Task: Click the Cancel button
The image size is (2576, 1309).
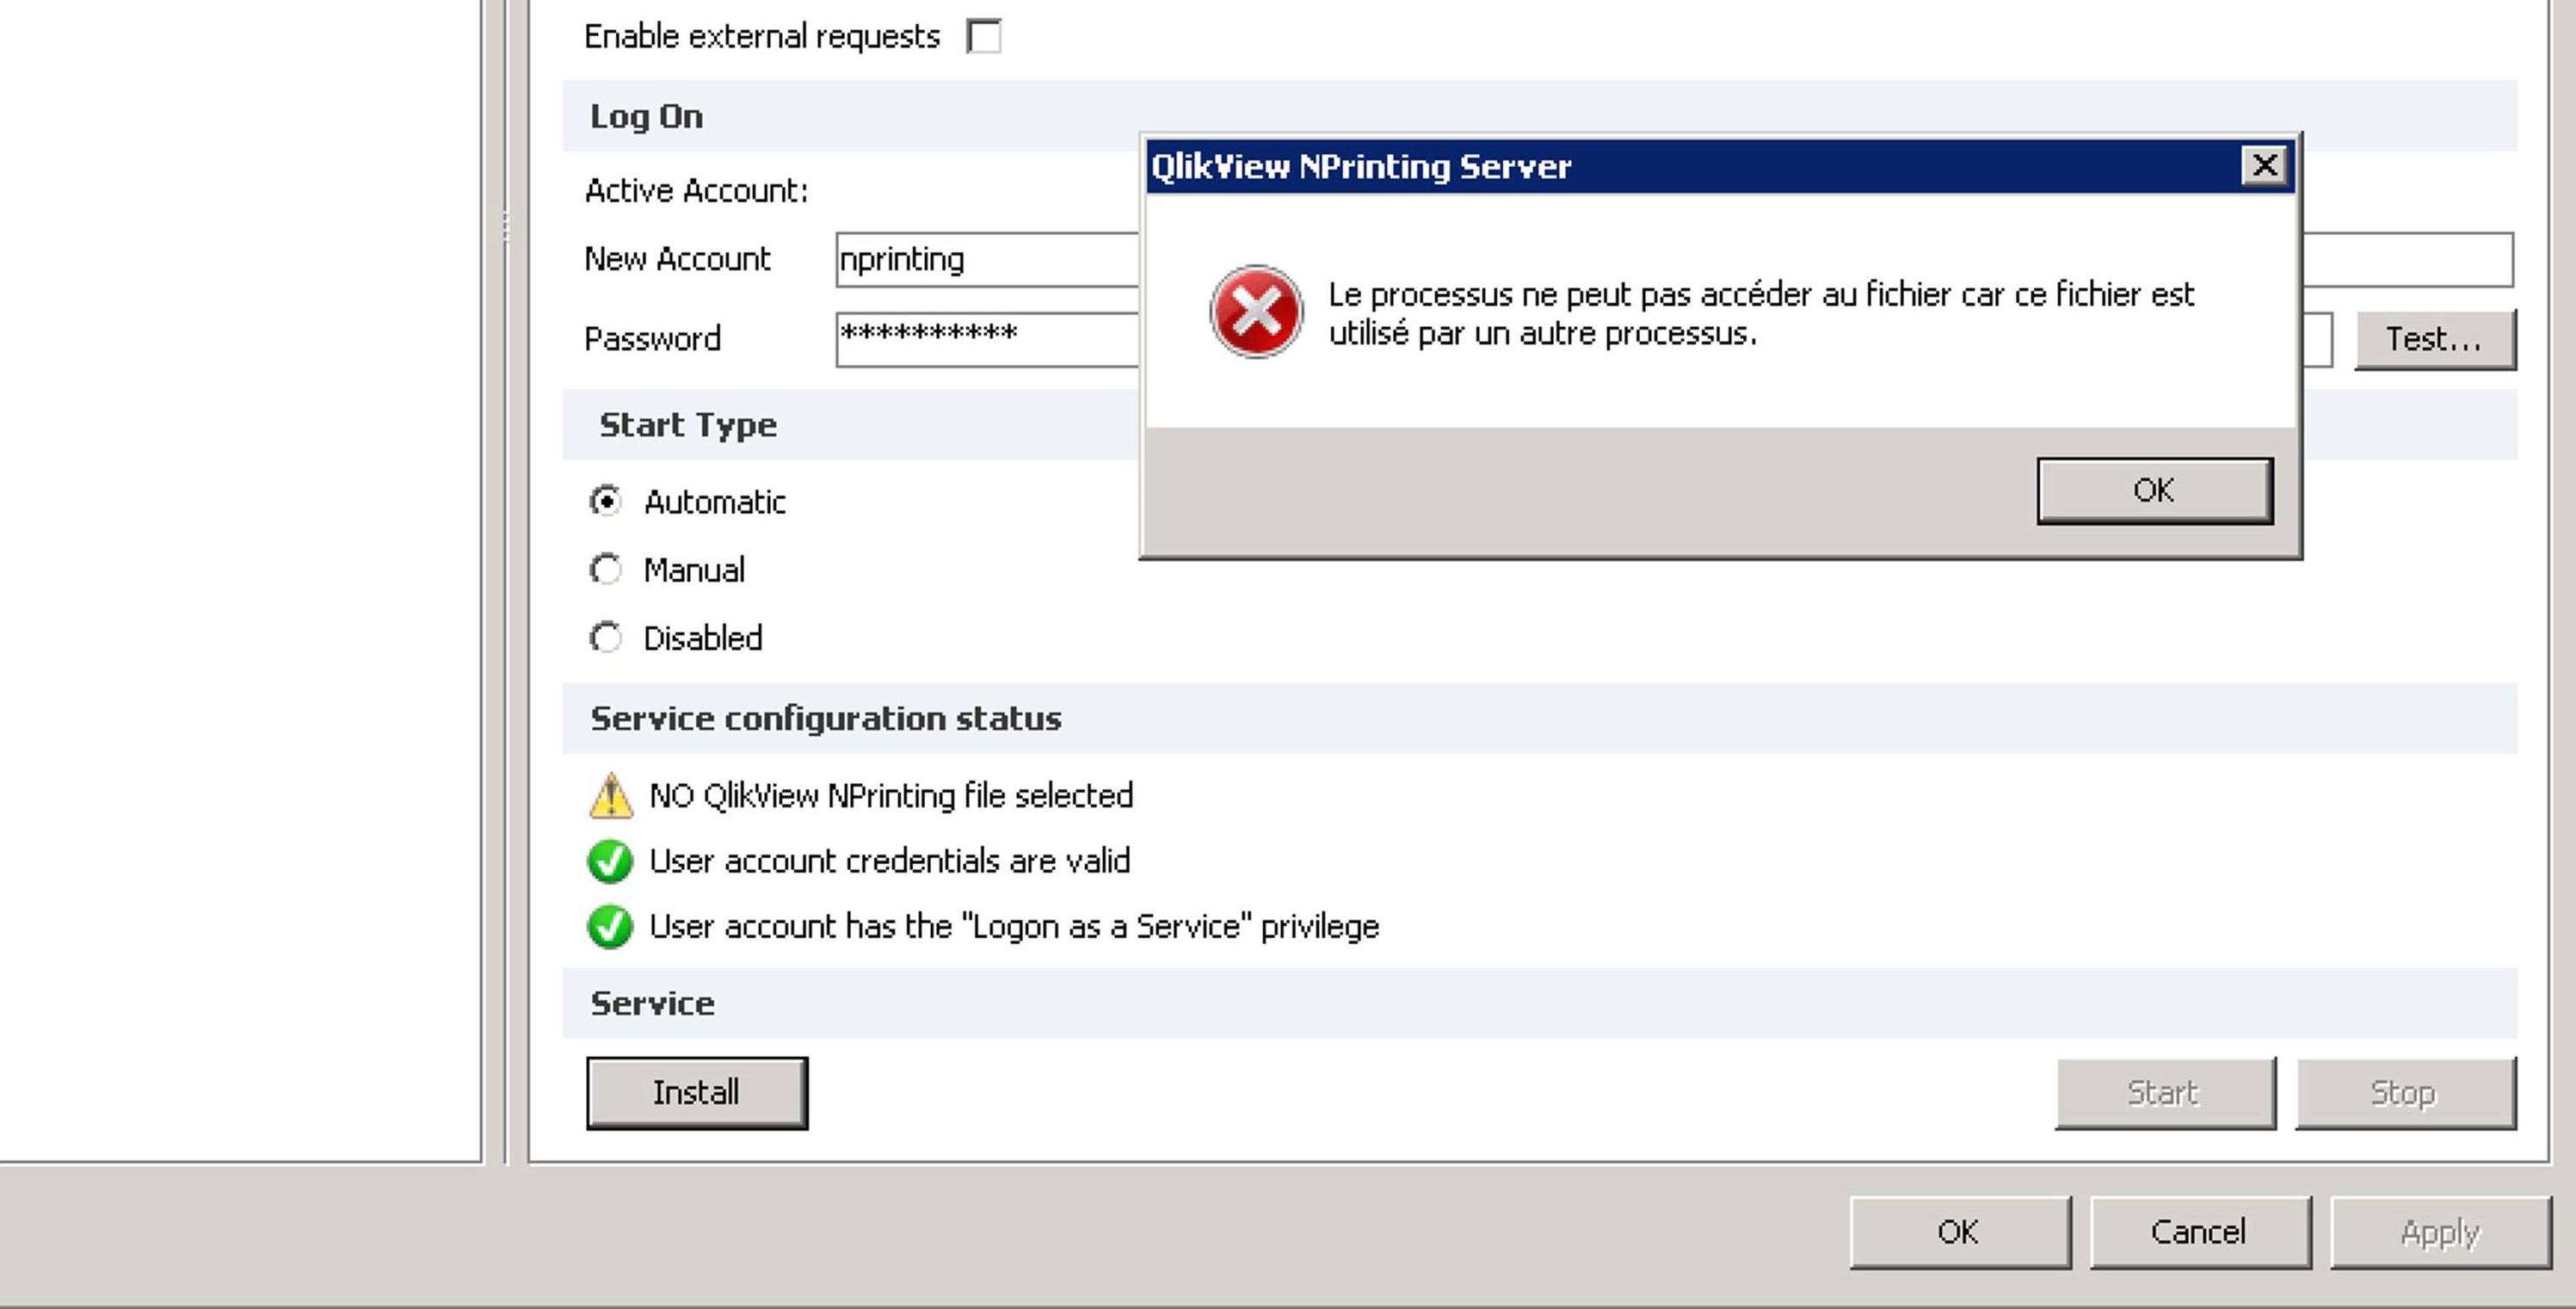Action: pos(2199,1232)
